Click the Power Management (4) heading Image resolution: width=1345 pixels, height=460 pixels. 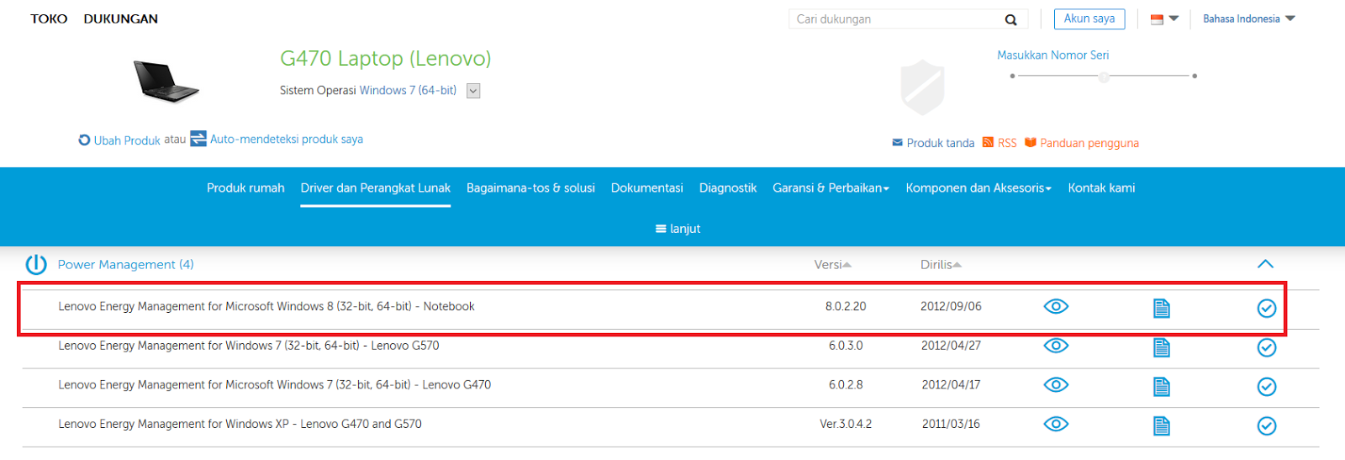(125, 264)
